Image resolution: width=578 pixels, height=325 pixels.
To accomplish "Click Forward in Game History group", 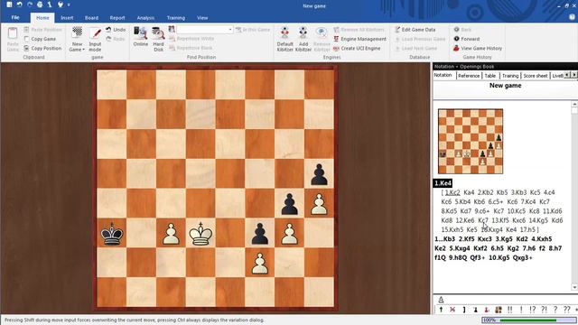I will [x=466, y=39].
